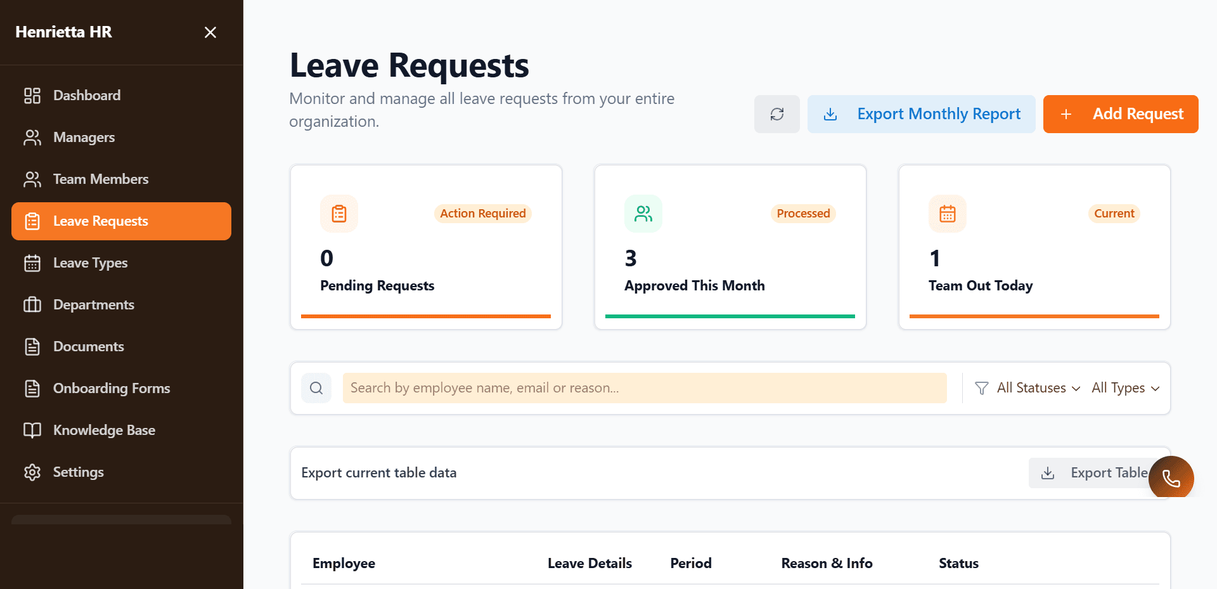Viewport: 1217px width, 589px height.
Task: Click the Export Monthly Report button
Action: pos(921,114)
